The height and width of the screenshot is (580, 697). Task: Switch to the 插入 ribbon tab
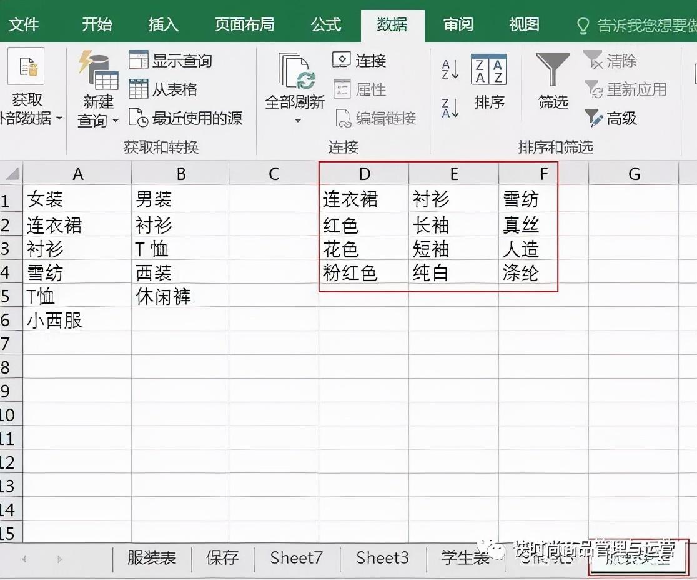click(x=163, y=24)
